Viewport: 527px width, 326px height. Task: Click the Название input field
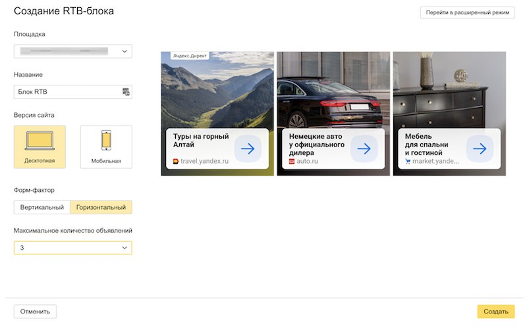pyautogui.click(x=73, y=92)
